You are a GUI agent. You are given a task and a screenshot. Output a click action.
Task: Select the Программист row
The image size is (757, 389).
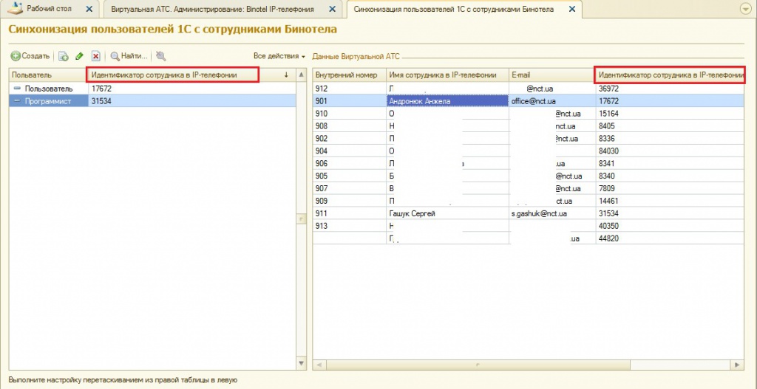[x=152, y=101]
